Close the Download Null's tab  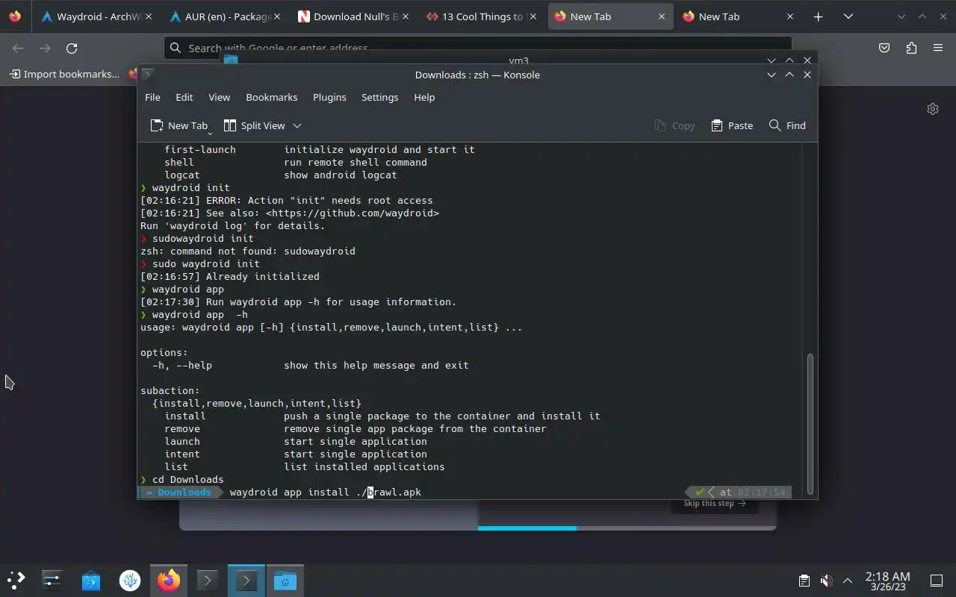[406, 16]
